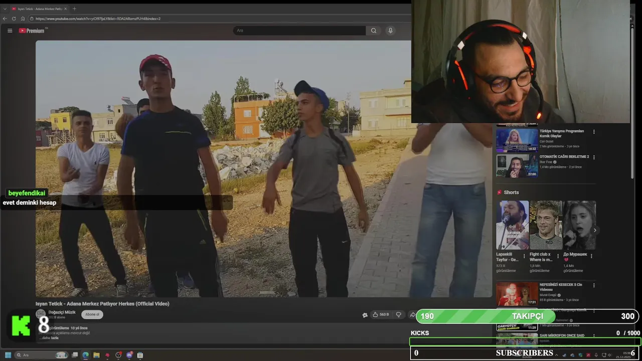This screenshot has width=642, height=361.
Task: Open options for the 'До Мурашек' Short
Action: pos(592,256)
